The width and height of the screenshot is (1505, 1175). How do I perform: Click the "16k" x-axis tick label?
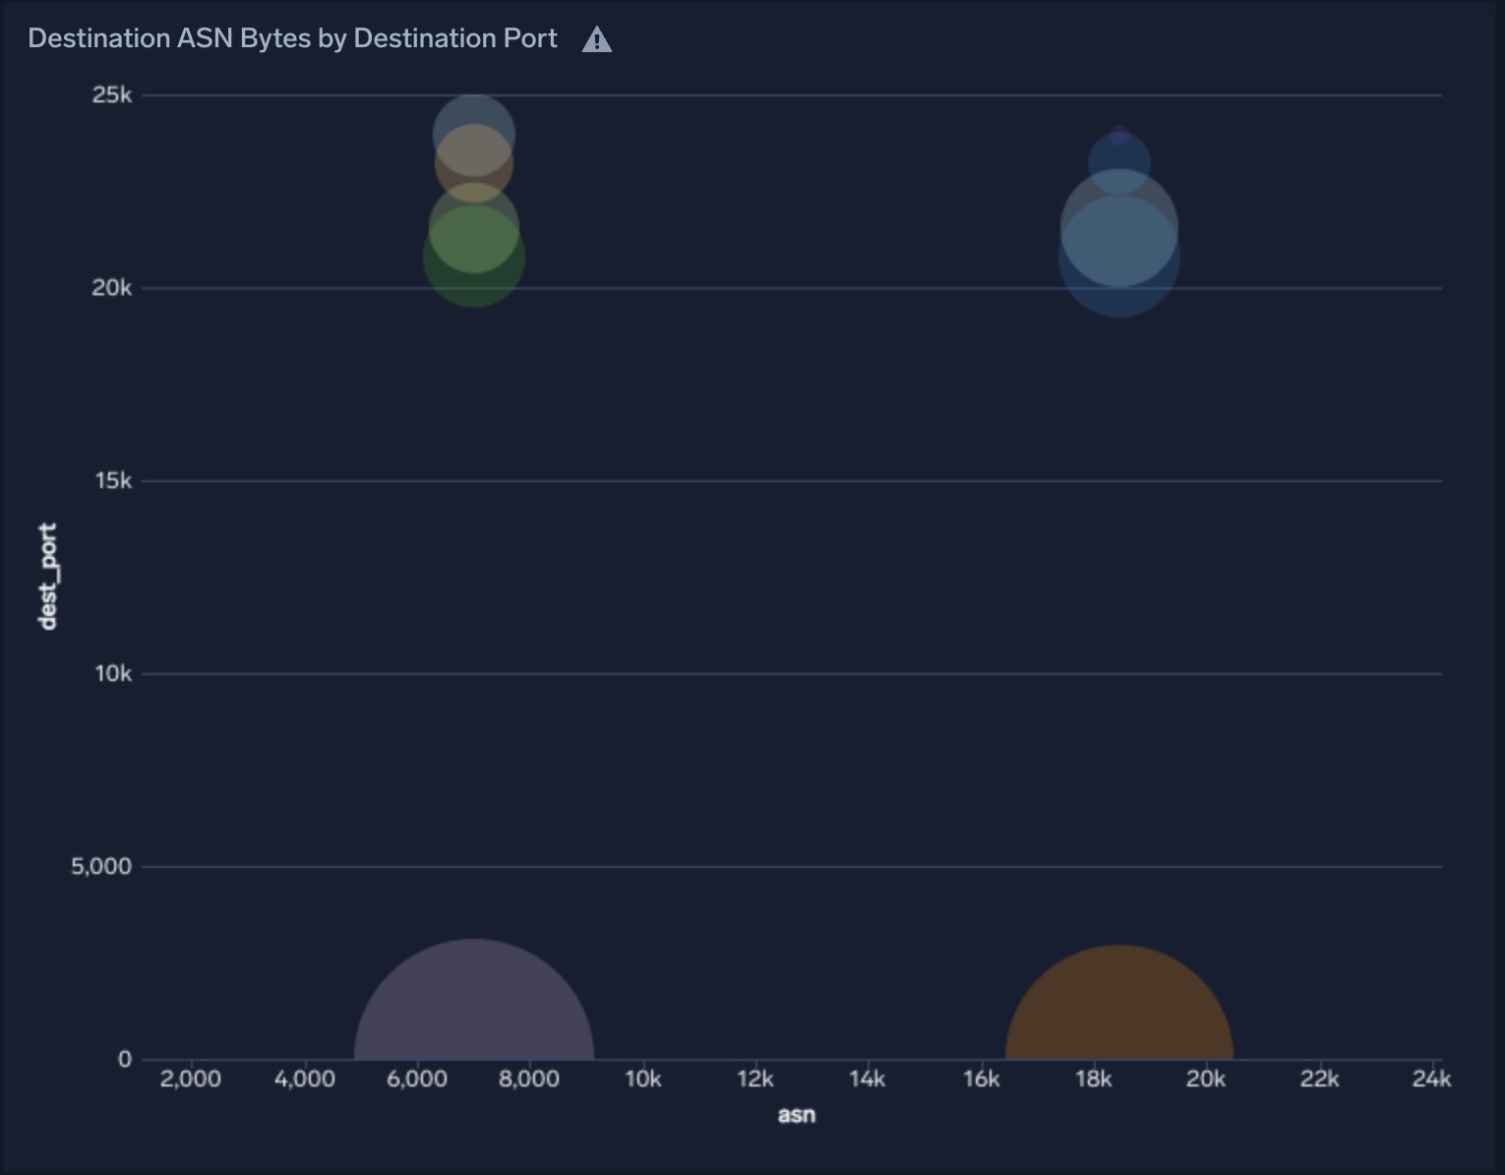coord(981,1079)
